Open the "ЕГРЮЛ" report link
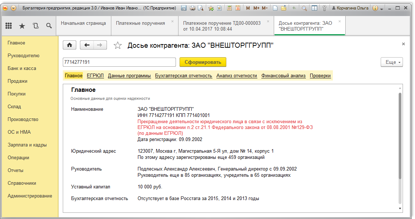Viewport: 415px width, 219px height. (x=95, y=75)
